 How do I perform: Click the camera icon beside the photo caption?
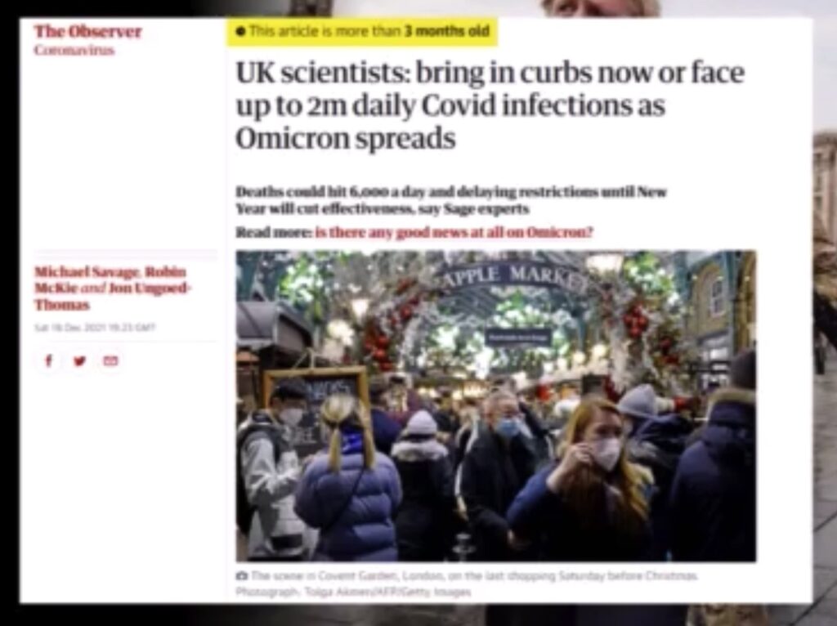click(x=242, y=576)
